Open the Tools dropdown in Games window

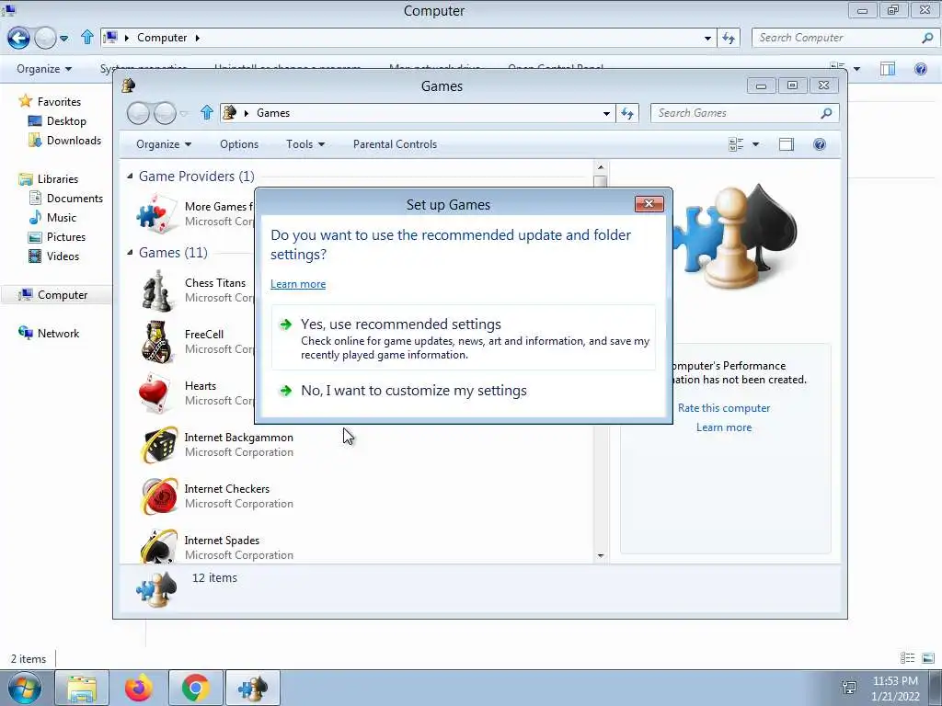pos(305,144)
